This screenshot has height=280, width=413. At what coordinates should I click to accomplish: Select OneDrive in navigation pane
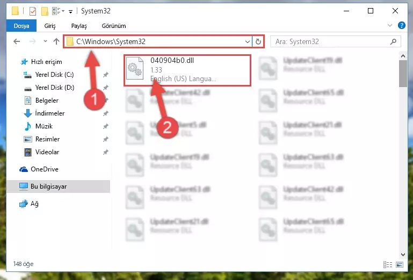coord(39,169)
